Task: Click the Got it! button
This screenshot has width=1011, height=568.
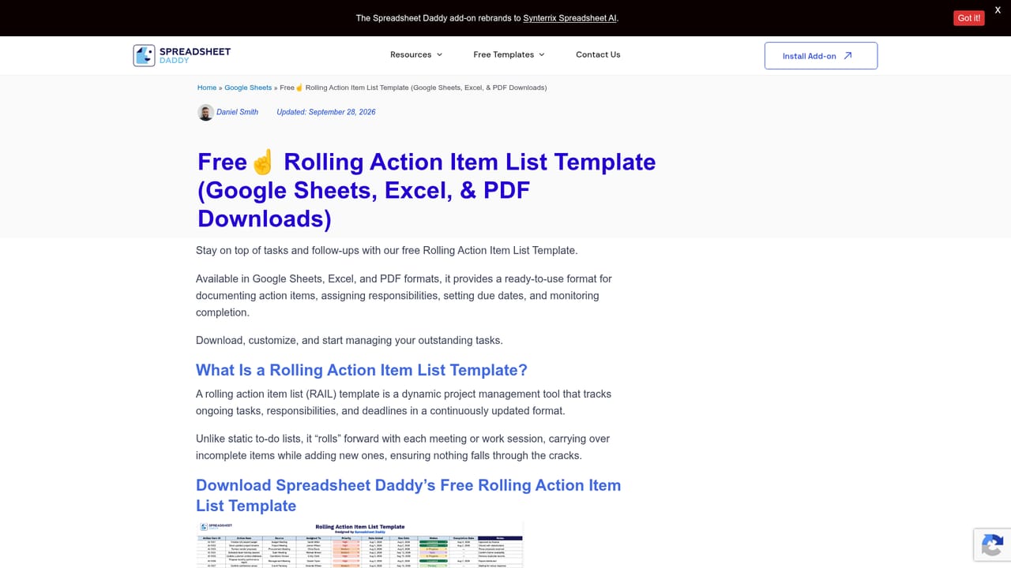Action: pyautogui.click(x=969, y=18)
